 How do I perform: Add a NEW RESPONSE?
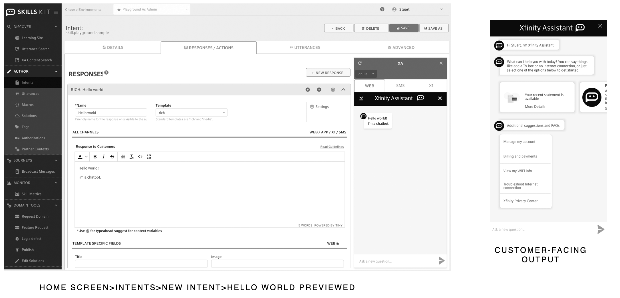328,73
